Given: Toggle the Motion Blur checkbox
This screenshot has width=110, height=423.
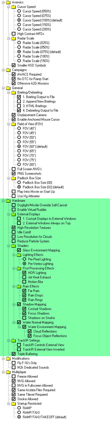Looking at the screenshot, I should point(24,282).
